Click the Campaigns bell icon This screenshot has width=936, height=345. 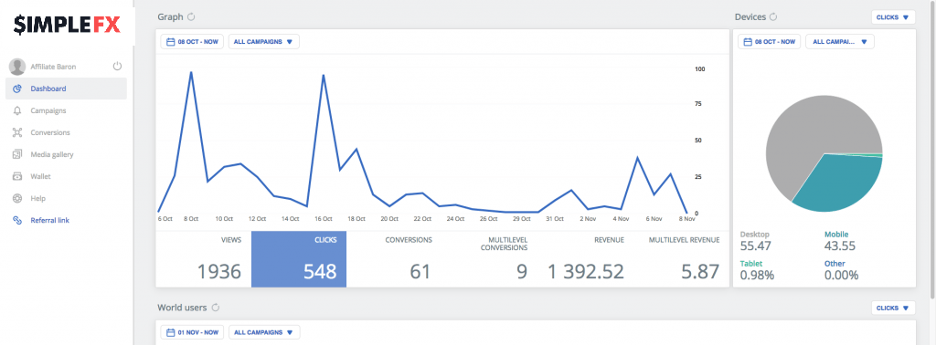pos(17,110)
